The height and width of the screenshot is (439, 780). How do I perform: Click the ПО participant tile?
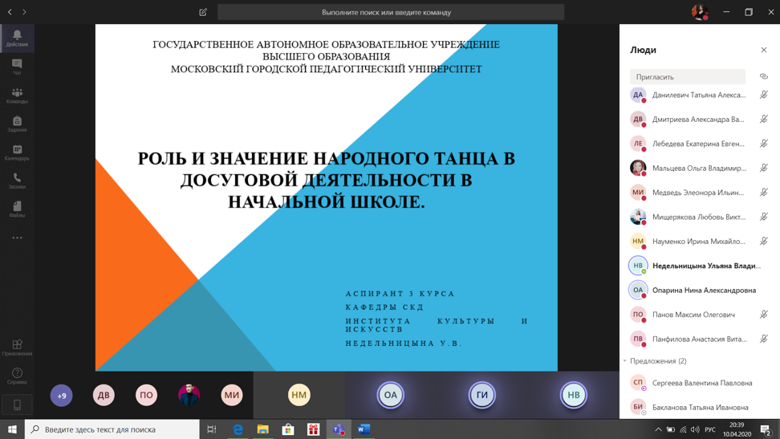[x=146, y=395]
